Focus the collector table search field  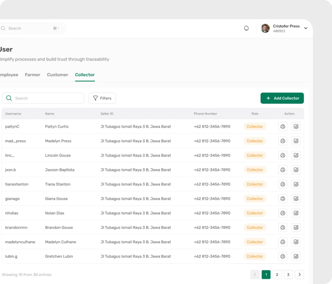43,98
